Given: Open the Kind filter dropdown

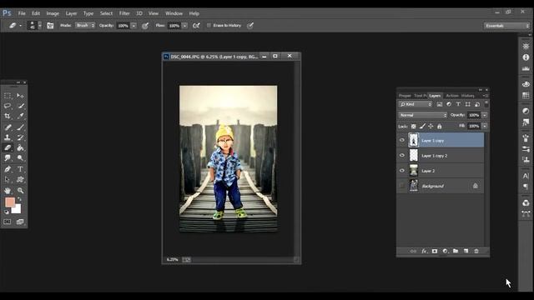Looking at the screenshot, I should (416, 104).
